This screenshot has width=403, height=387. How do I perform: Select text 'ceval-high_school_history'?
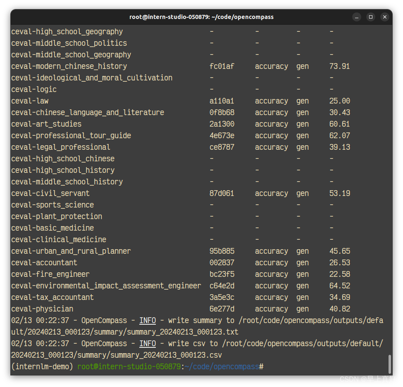(63, 170)
